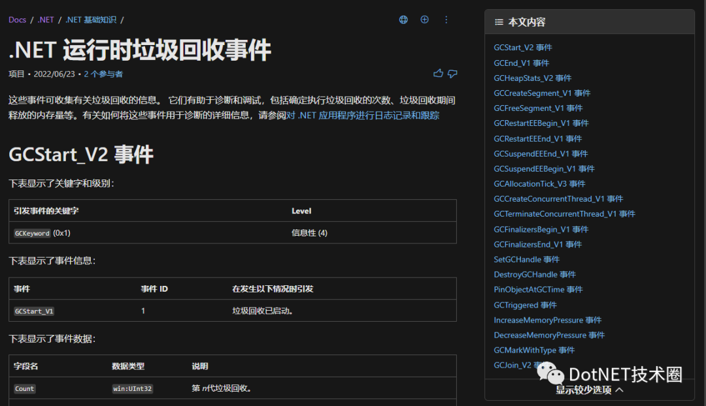The width and height of the screenshot is (706, 406).
Task: Jump to GCStart_V2 事件 section
Action: (x=523, y=48)
